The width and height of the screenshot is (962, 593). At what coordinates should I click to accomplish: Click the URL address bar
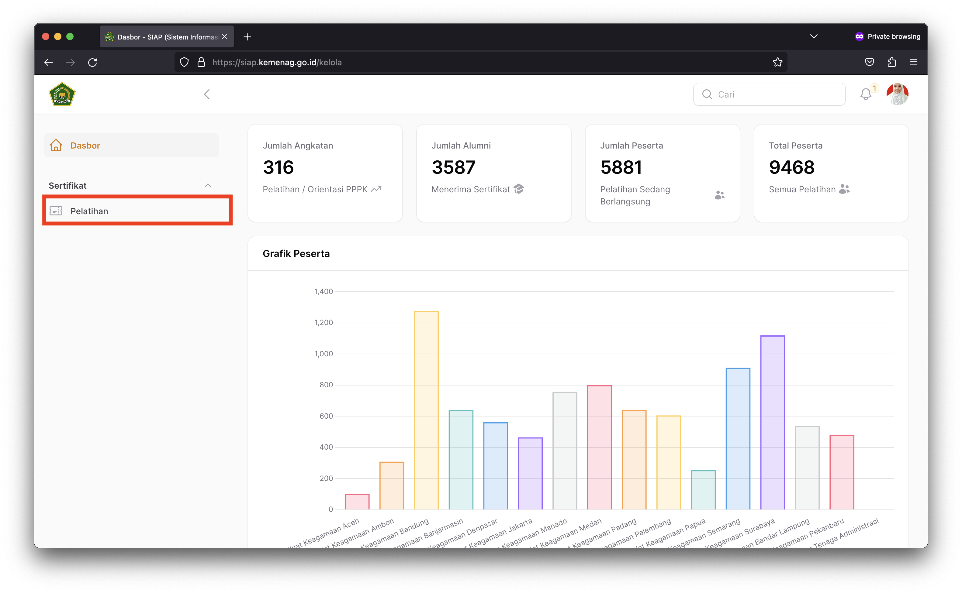coord(481,62)
